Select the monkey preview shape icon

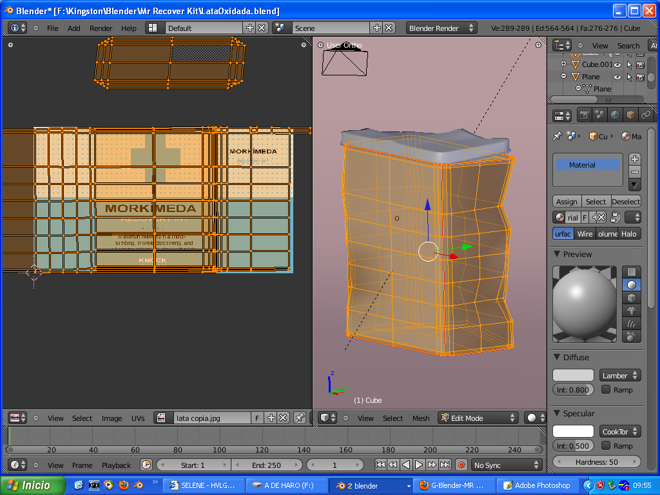(x=632, y=311)
